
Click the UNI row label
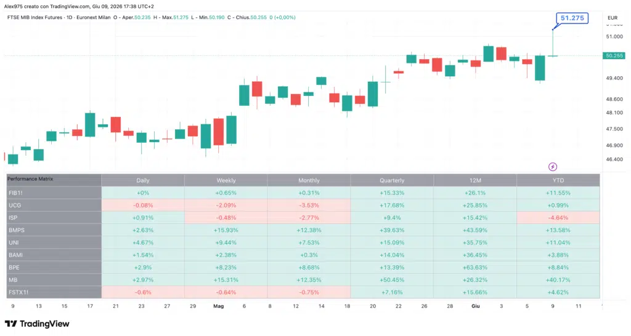click(54, 242)
